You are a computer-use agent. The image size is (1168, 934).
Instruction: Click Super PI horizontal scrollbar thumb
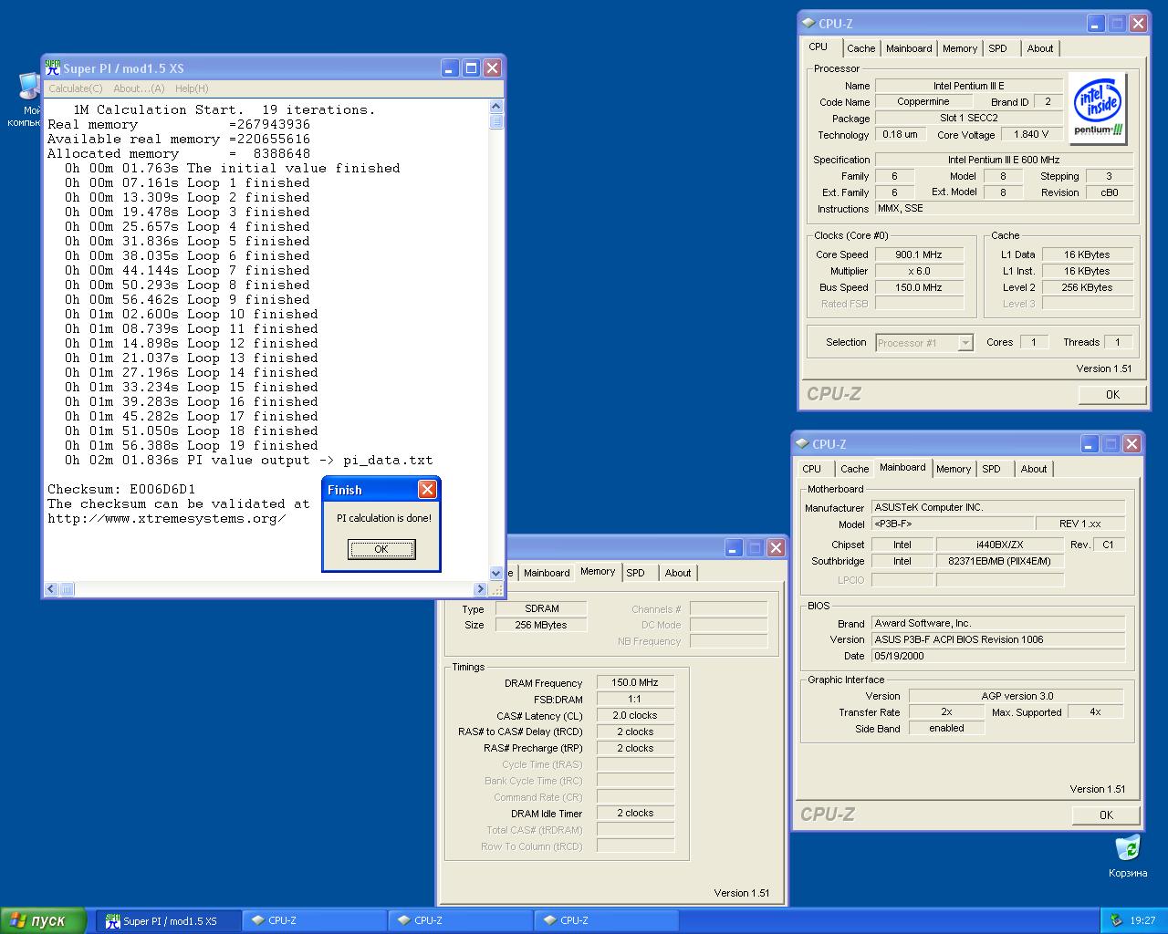67,589
